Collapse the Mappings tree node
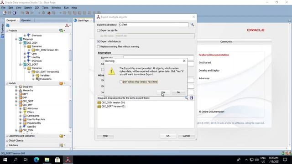 pos(16,39)
